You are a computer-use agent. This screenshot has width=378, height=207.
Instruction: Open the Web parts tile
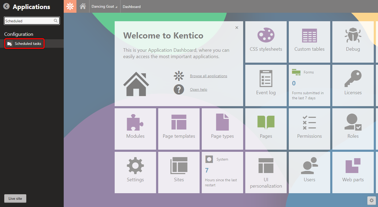[x=353, y=172]
